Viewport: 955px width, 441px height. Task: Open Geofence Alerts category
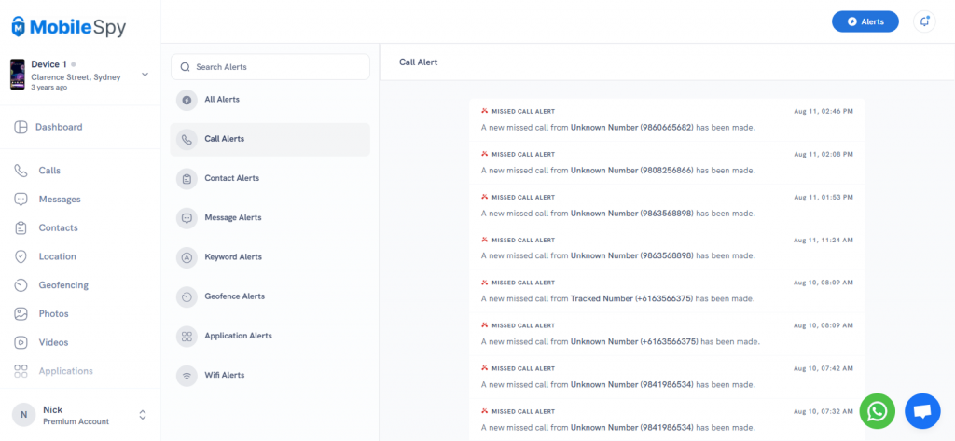point(234,296)
